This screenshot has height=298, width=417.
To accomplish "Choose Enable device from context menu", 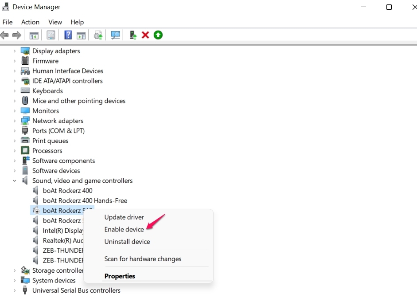I will (x=124, y=229).
